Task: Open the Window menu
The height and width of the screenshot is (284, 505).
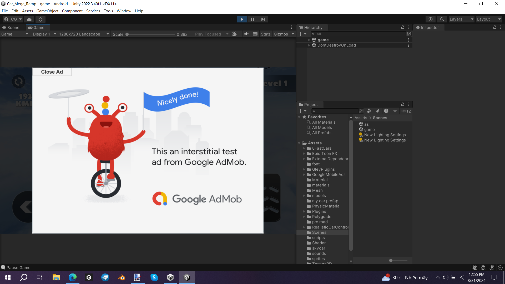Action: point(123,11)
